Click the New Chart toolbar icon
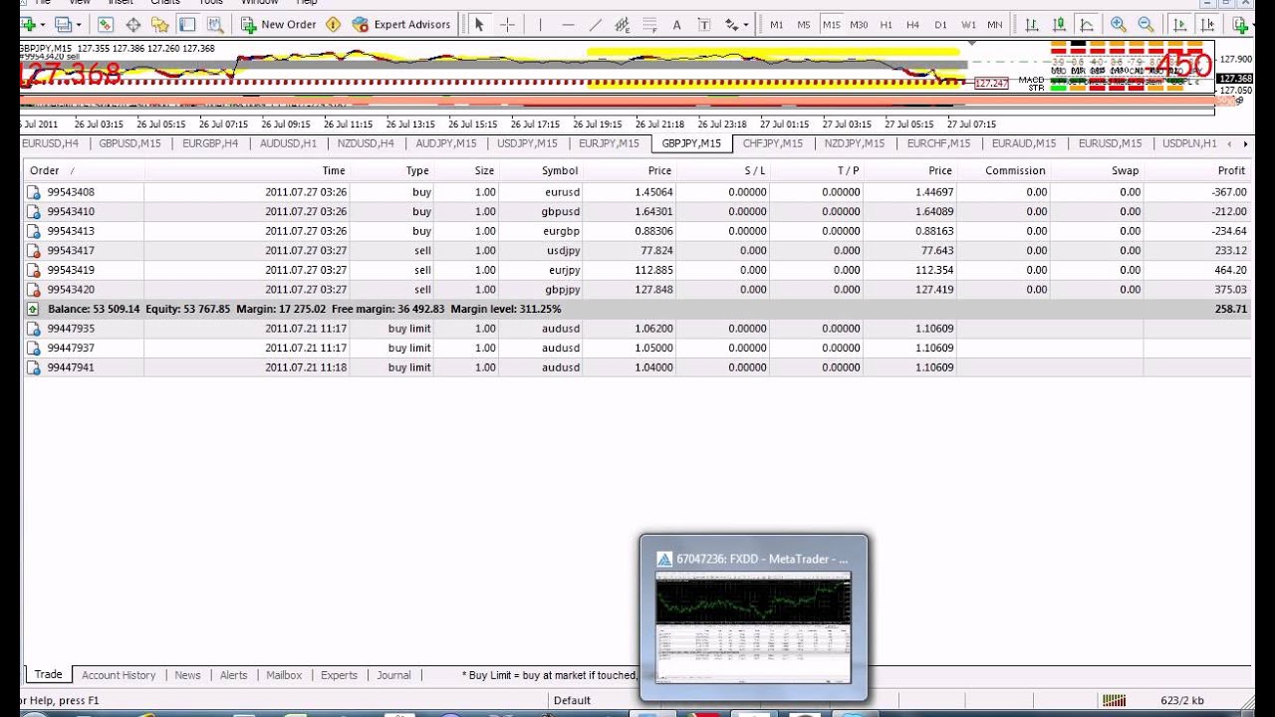Screen dimensions: 1275x717 [x=29, y=24]
